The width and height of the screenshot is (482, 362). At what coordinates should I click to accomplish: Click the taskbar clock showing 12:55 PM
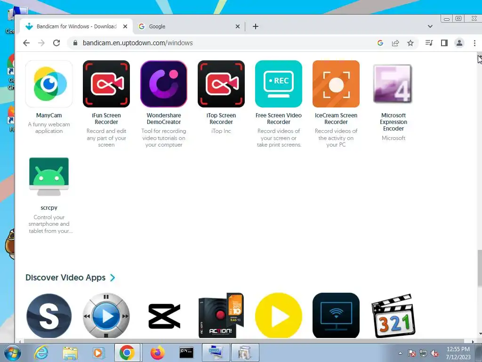[x=458, y=353]
